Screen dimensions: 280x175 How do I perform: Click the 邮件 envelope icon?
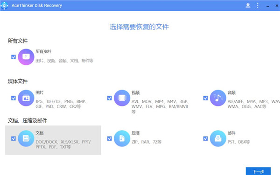tap(218, 139)
